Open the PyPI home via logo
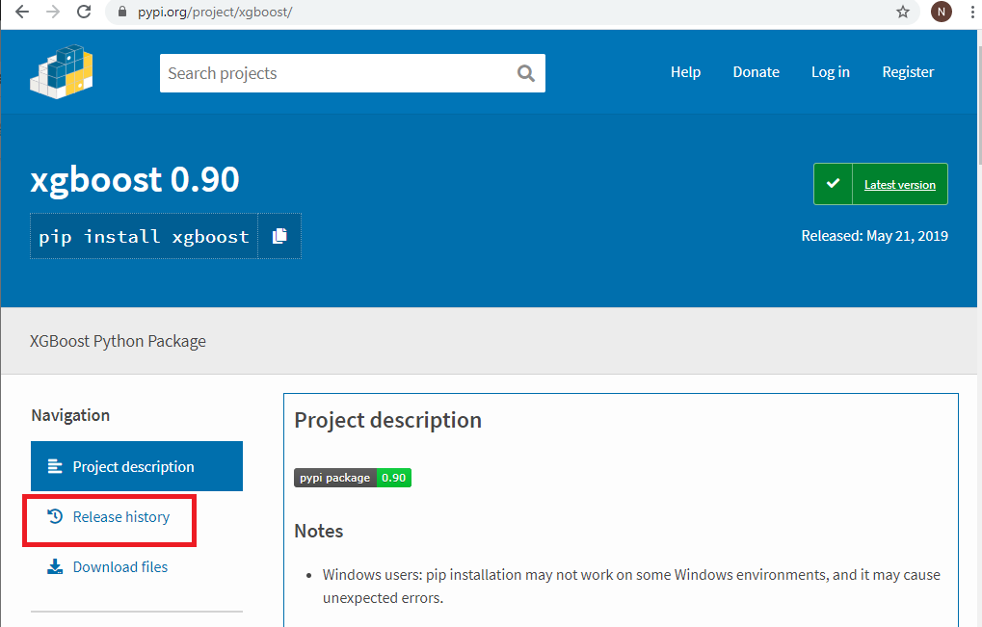The width and height of the screenshot is (982, 627). [x=61, y=70]
